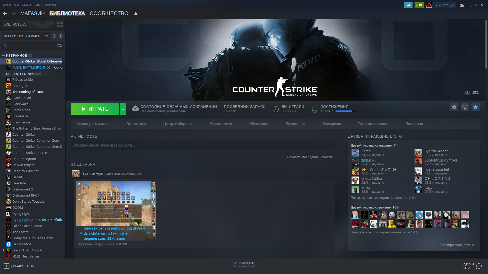The image size is (488, 274).
Task: Click friend SuperMr_BigSmoke
Action: click(x=441, y=160)
